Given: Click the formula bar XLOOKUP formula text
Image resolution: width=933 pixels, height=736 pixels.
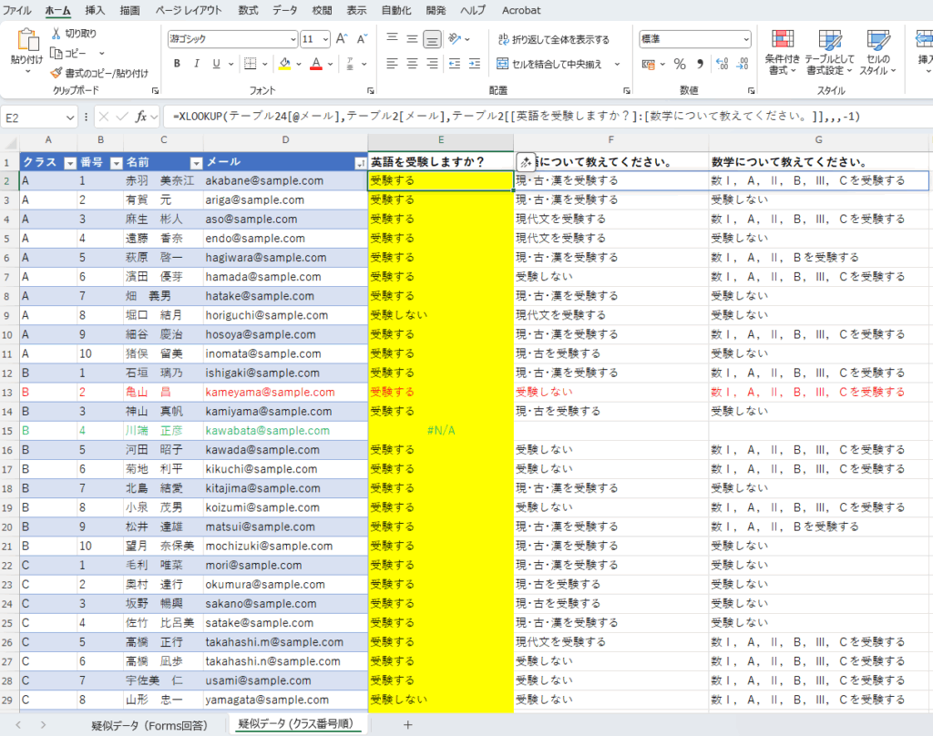Looking at the screenshot, I should point(517,117).
